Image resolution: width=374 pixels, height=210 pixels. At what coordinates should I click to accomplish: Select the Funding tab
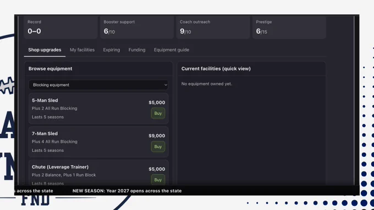point(136,50)
